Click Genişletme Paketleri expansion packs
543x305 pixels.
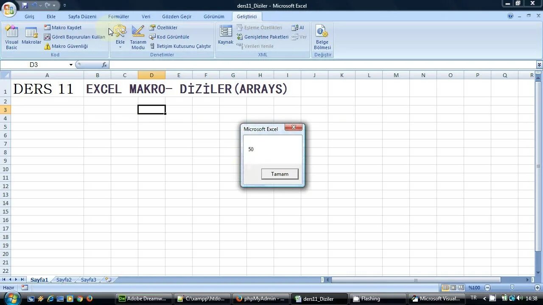pyautogui.click(x=263, y=37)
